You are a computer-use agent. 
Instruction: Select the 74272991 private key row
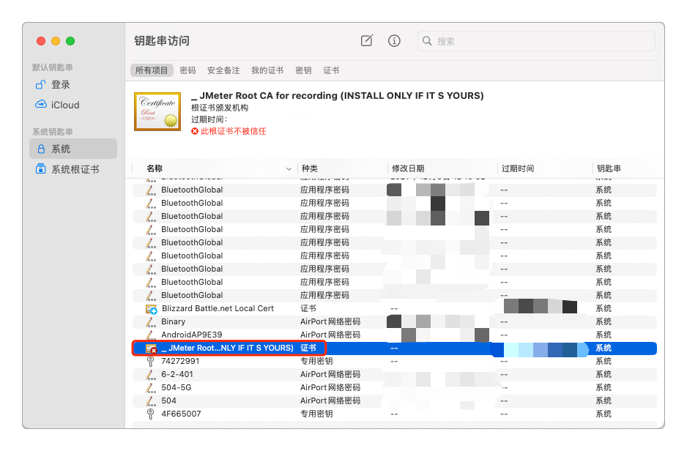pos(394,361)
